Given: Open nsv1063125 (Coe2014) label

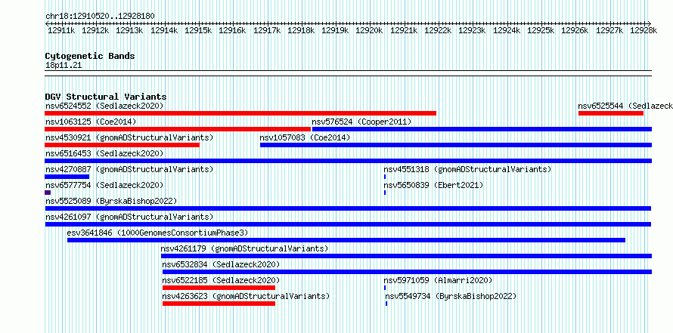Looking at the screenshot, I should (x=91, y=122).
